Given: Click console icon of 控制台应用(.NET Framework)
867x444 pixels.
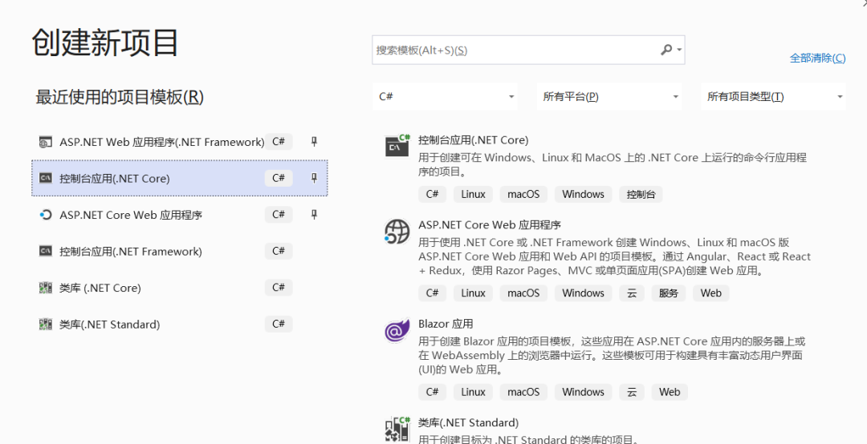Looking at the screenshot, I should click(45, 252).
